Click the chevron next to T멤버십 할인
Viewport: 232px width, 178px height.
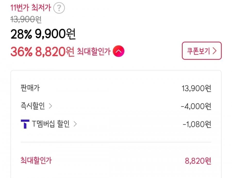click(x=75, y=124)
